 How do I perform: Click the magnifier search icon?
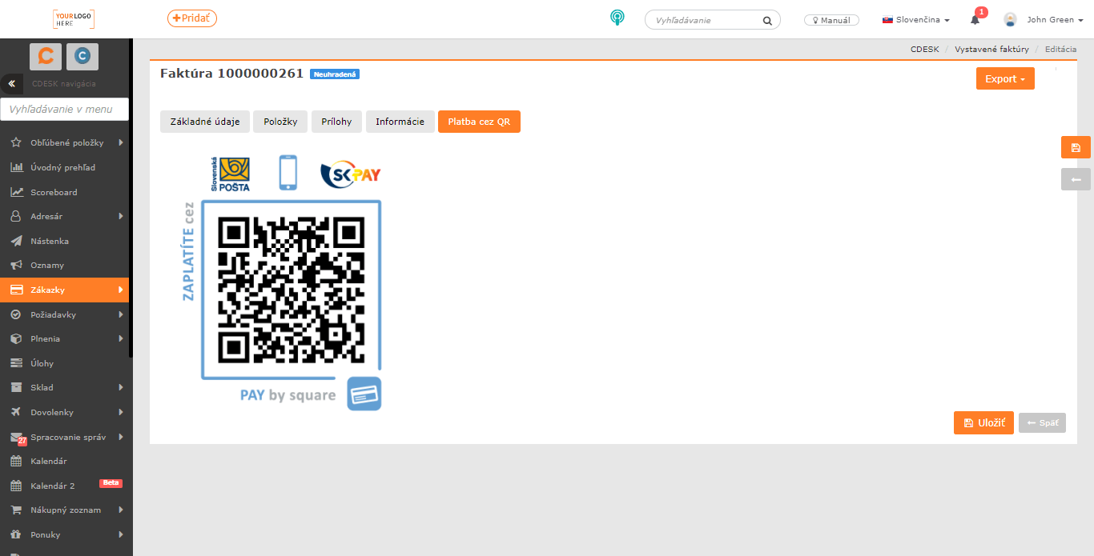(767, 21)
